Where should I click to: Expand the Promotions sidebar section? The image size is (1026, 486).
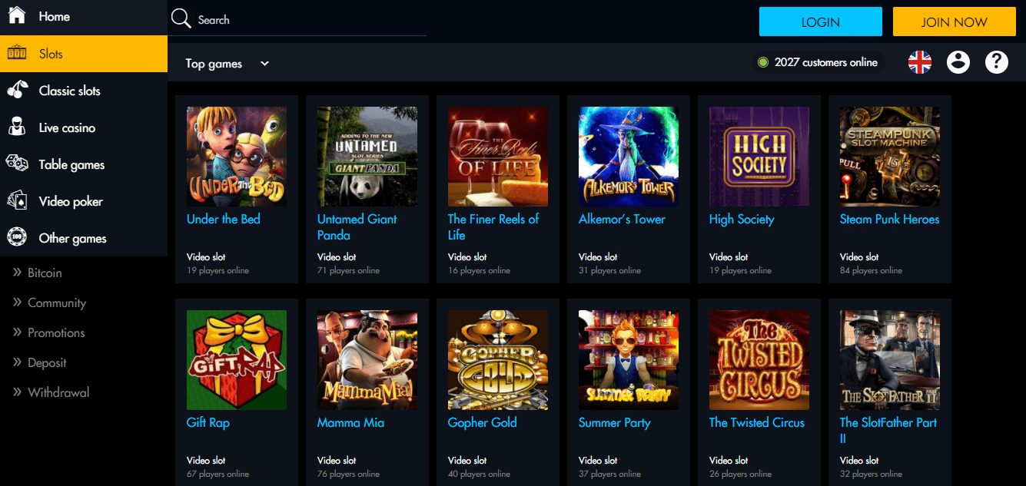(55, 332)
